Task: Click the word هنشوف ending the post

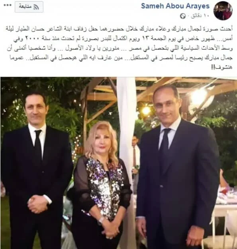Action: tap(222, 67)
